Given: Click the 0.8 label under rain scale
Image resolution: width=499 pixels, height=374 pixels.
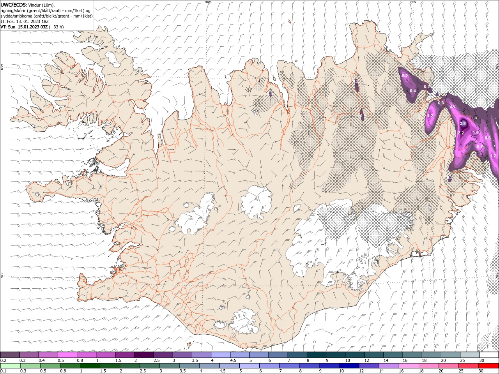Looking at the screenshot, I should [63, 371].
